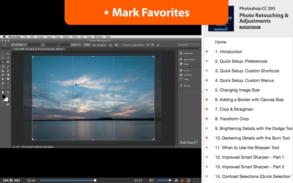Viewport: 293px width, 183px height.
Task: Swap width and height crop values
Action: tap(43, 45)
